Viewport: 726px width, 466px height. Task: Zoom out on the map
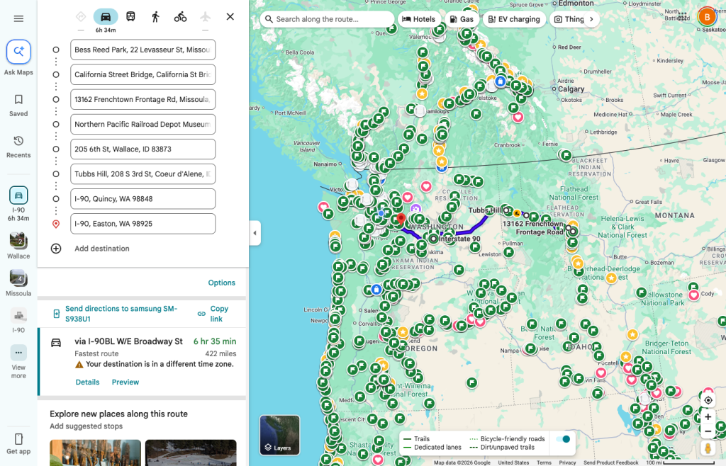pos(708,432)
